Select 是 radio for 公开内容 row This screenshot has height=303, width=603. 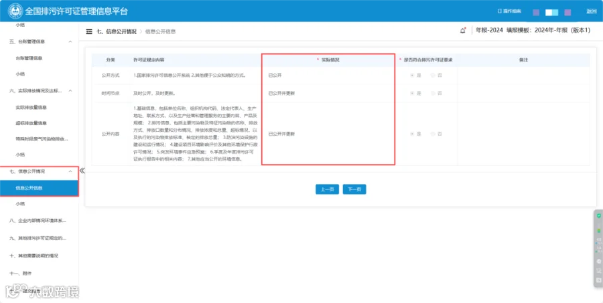412,134
